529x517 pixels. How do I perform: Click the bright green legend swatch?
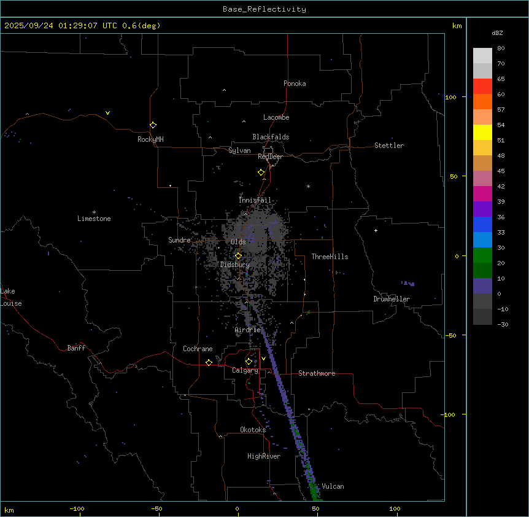pos(482,255)
